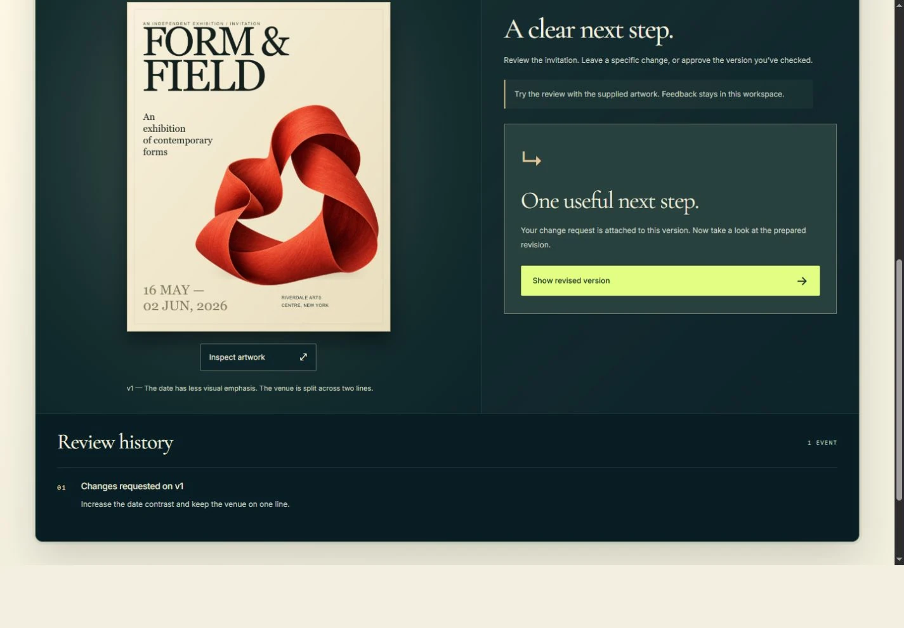The height and width of the screenshot is (628, 904).
Task: Click the 'Changes requested on v1' history entry
Action: tap(132, 487)
